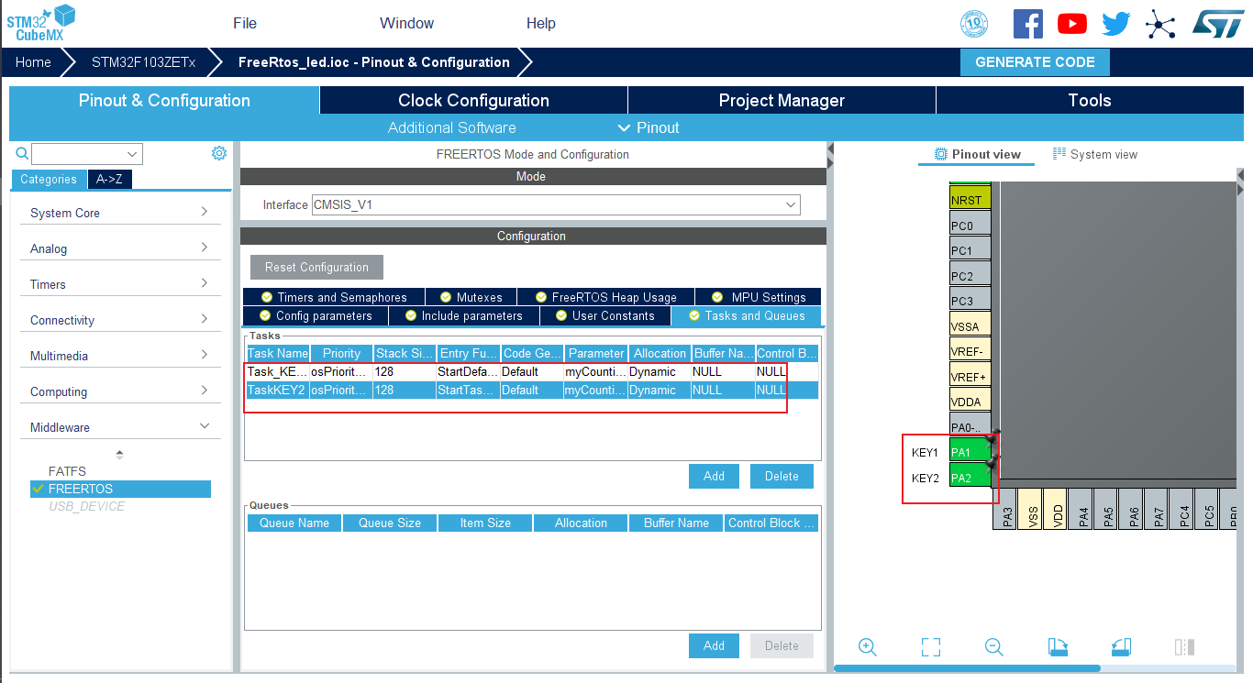Open ST's YouTube channel icon
1253x683 pixels.
click(1071, 24)
